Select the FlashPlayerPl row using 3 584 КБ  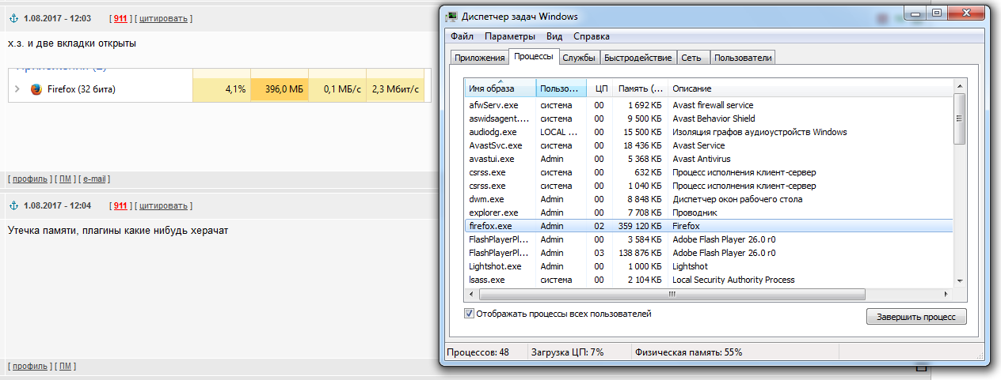tap(709, 239)
